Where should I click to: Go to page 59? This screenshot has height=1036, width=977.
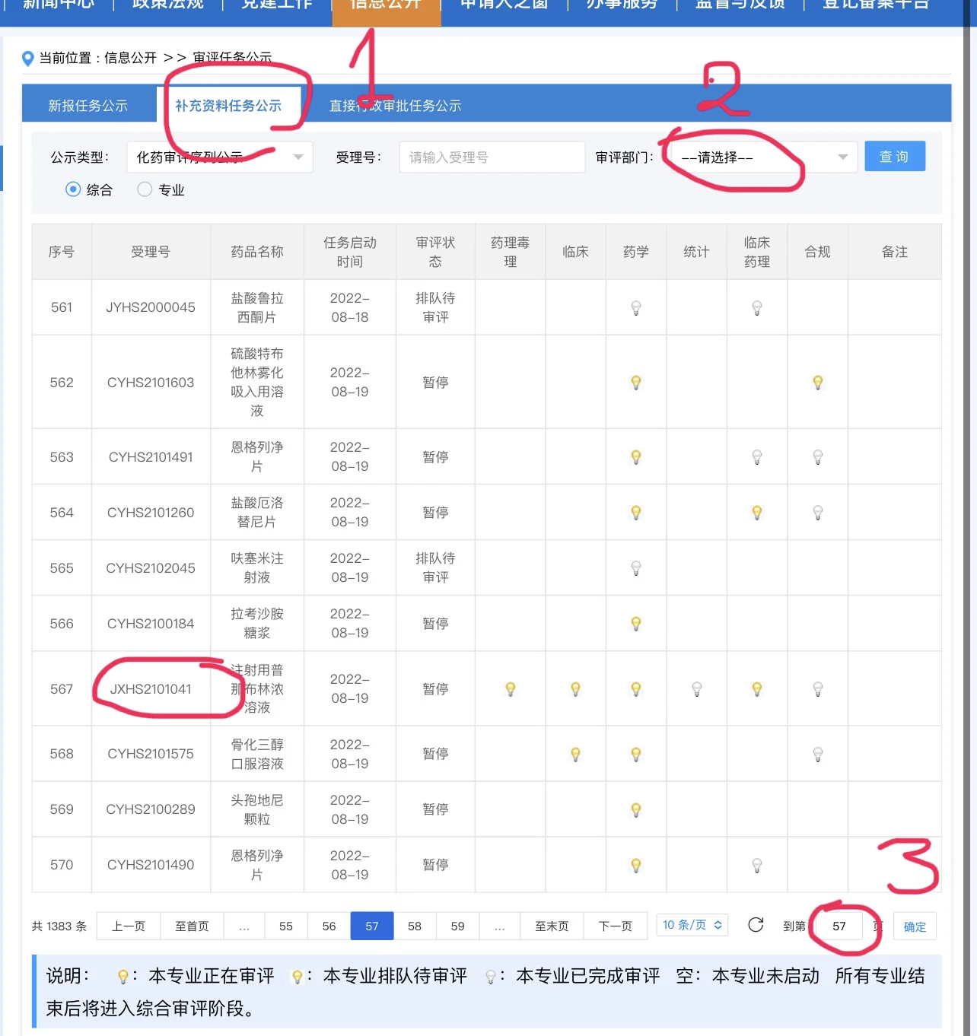[457, 926]
